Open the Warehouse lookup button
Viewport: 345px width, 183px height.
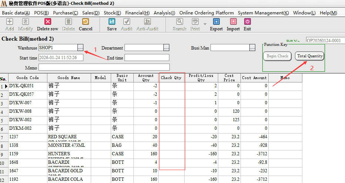tap(80, 48)
